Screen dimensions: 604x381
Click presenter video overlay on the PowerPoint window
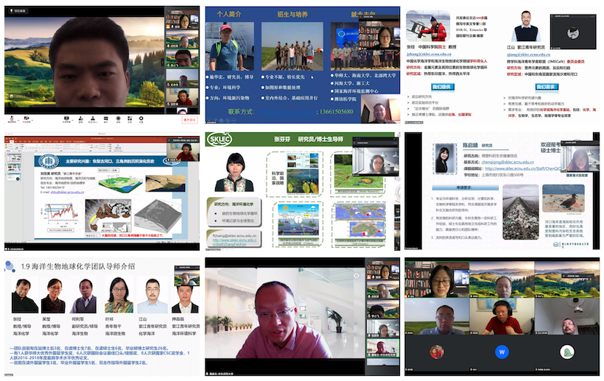[183, 151]
